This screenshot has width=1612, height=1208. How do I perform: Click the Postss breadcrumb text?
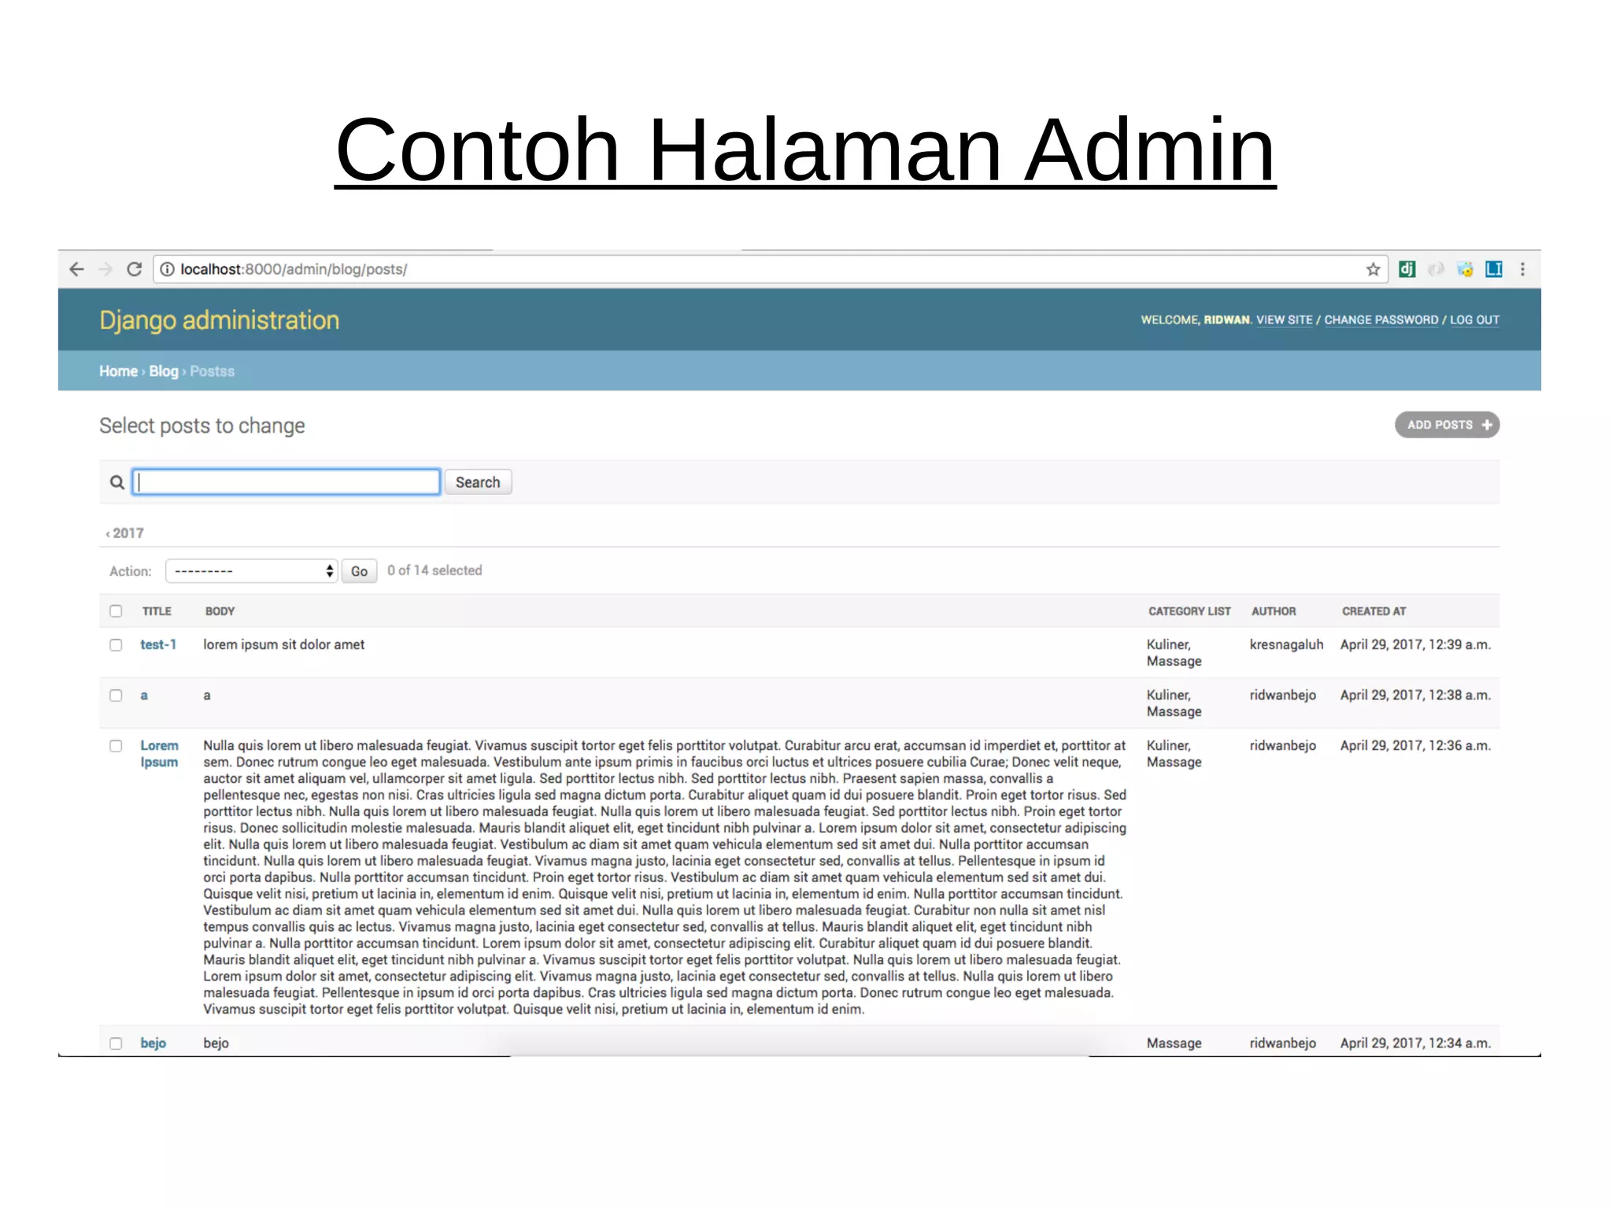(212, 371)
